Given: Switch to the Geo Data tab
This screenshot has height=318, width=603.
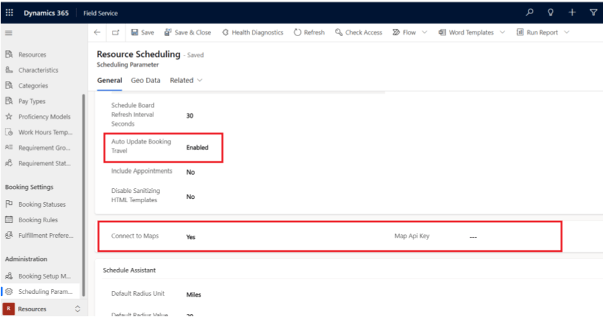Looking at the screenshot, I should coord(145,80).
